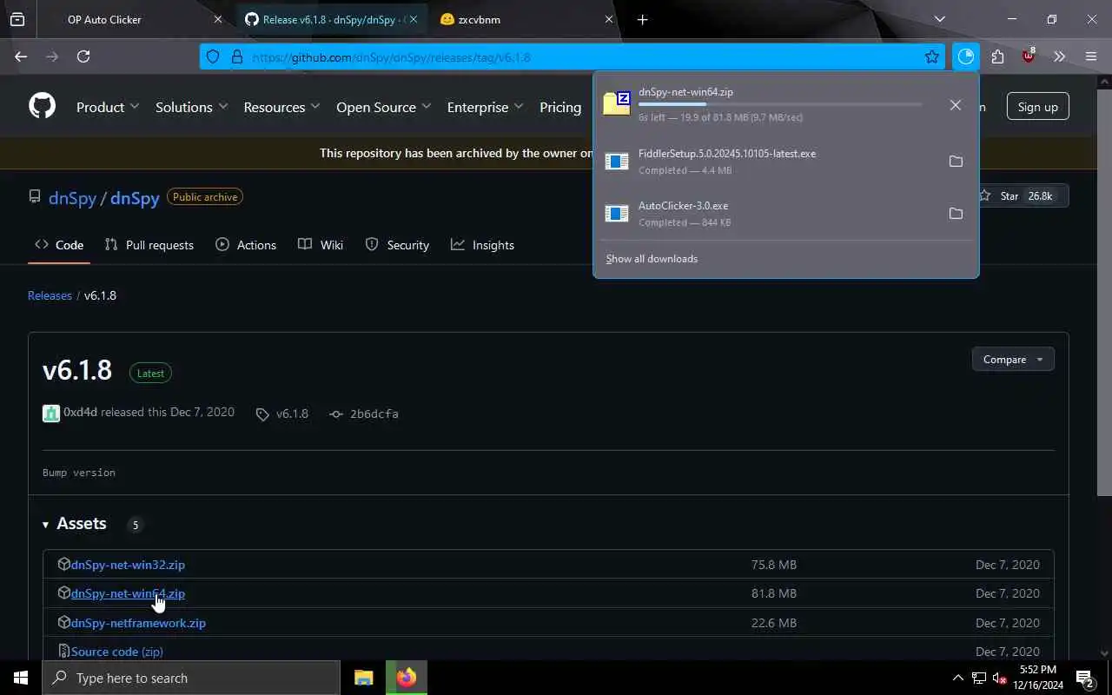Open the uBlock Origin extension icon

point(1029,56)
